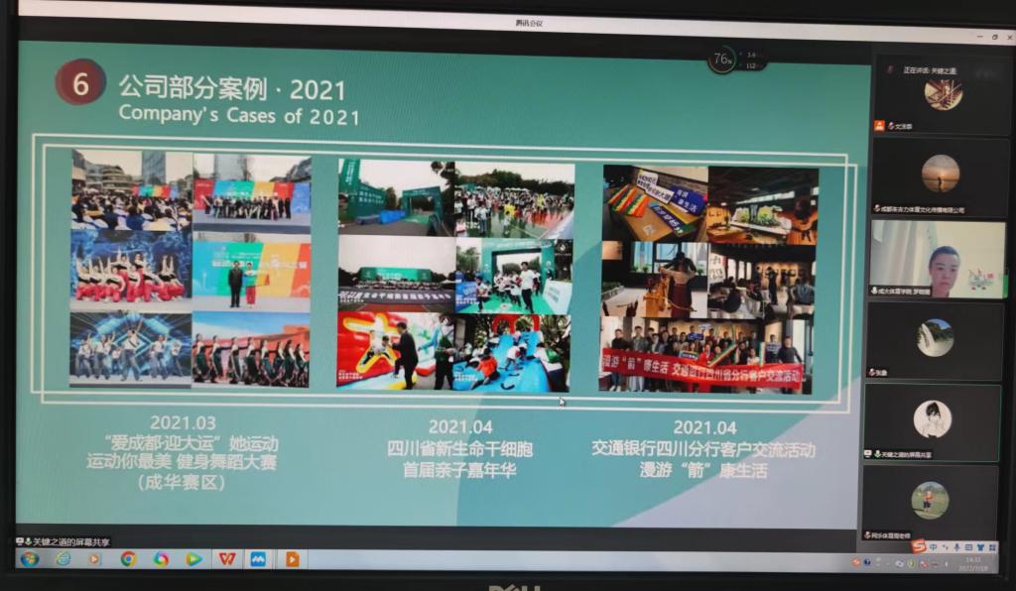Click the Sogou 中 Chinese input mode toggle
This screenshot has width=1016, height=591.
click(x=933, y=547)
